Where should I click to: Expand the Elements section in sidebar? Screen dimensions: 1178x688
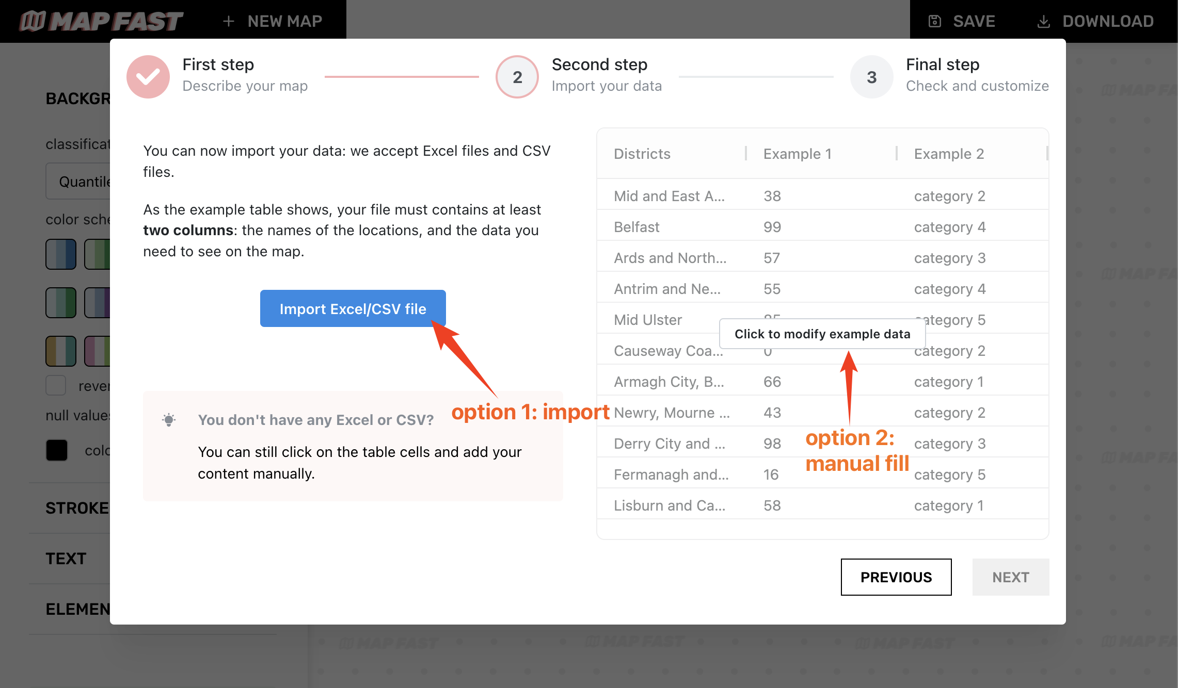[77, 609]
